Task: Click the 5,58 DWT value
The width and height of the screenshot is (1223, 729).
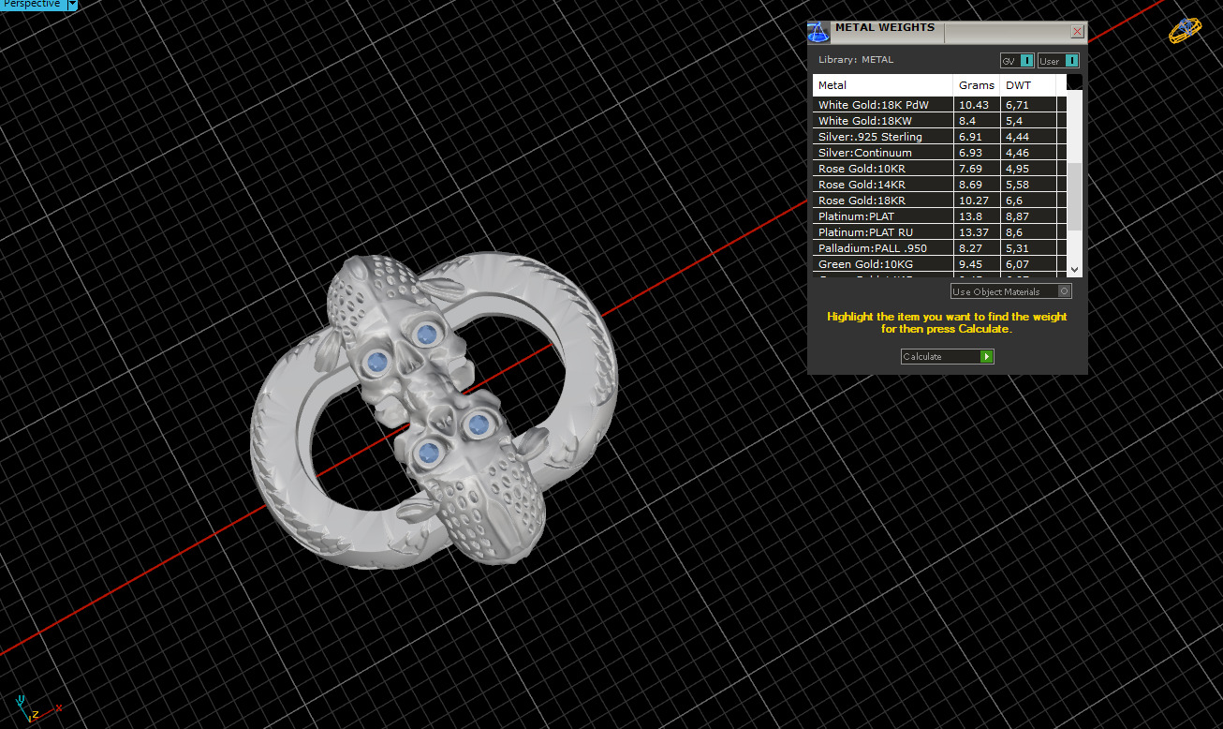Action: click(x=1017, y=185)
